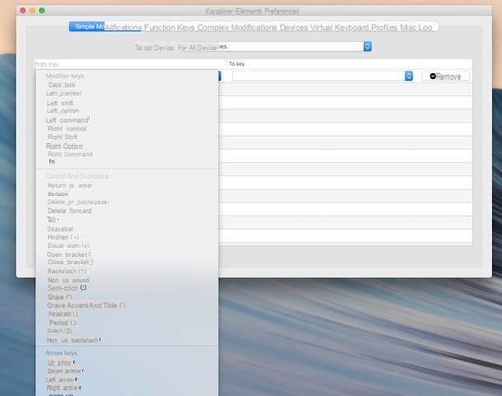Select the Period (.) entry
This screenshot has height=396, width=502.
point(63,323)
